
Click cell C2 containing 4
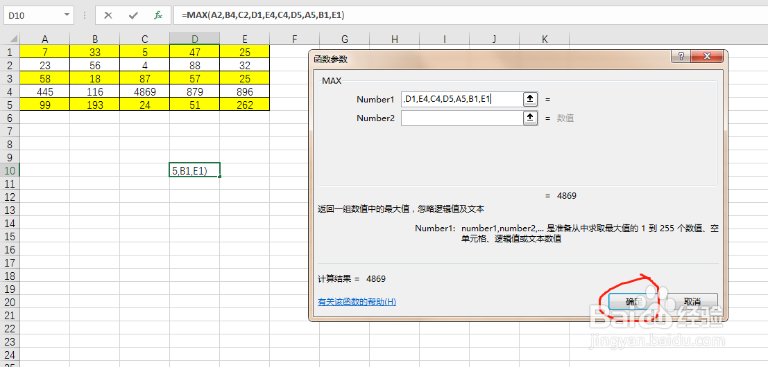[x=145, y=65]
